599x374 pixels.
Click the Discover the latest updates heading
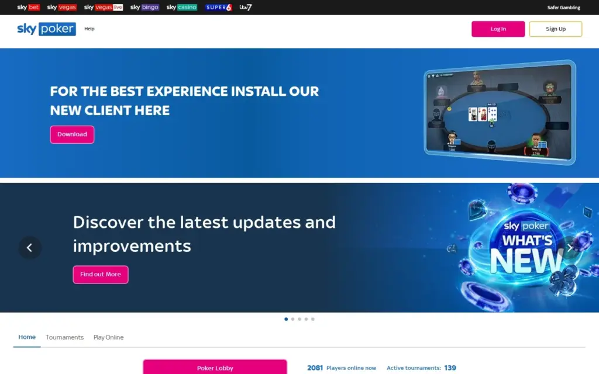[204, 234]
